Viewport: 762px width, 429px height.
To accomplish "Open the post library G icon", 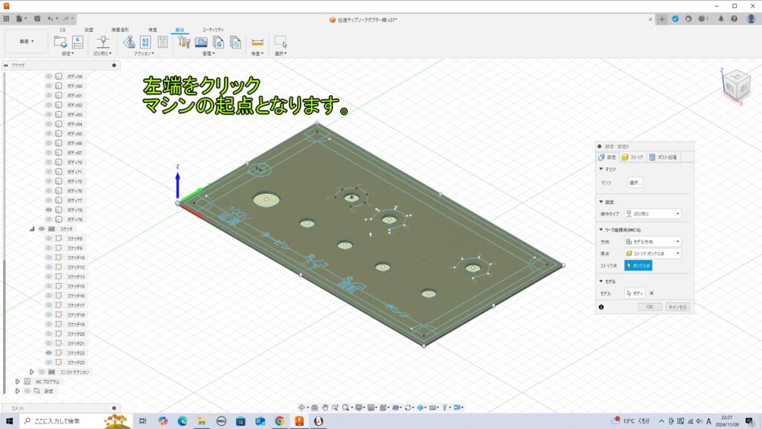I will point(219,42).
